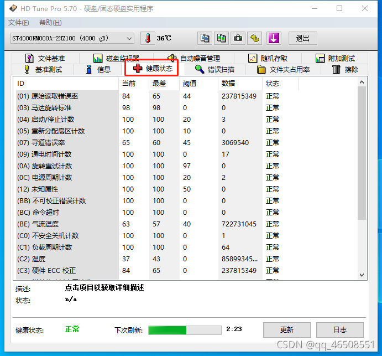382x356 pixels.
Task: Select the (09) 通电时间计数 row
Action: click(157, 154)
